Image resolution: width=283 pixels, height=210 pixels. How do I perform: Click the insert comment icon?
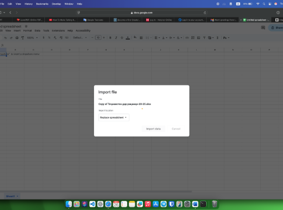(x=193, y=38)
